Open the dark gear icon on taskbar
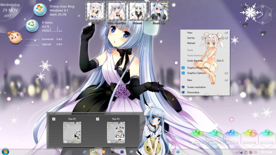Viewport: 276px width, 155px height. coord(113,152)
